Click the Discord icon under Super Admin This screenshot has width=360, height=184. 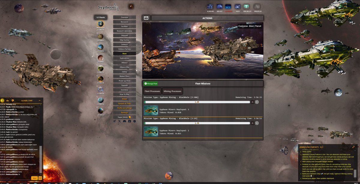[124, 121]
